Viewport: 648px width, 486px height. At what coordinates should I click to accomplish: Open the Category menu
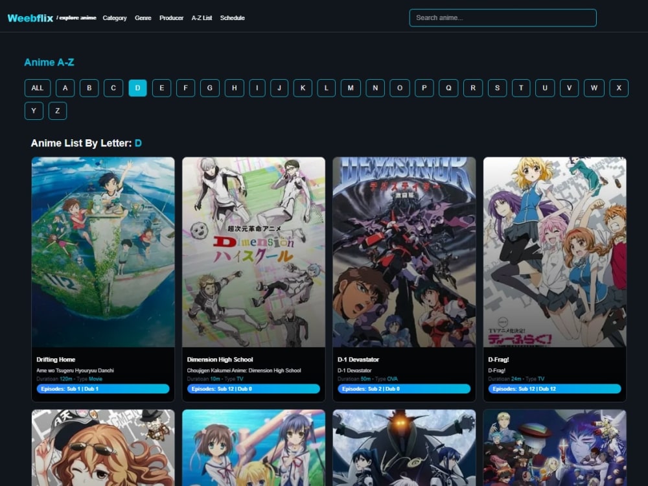[115, 17]
